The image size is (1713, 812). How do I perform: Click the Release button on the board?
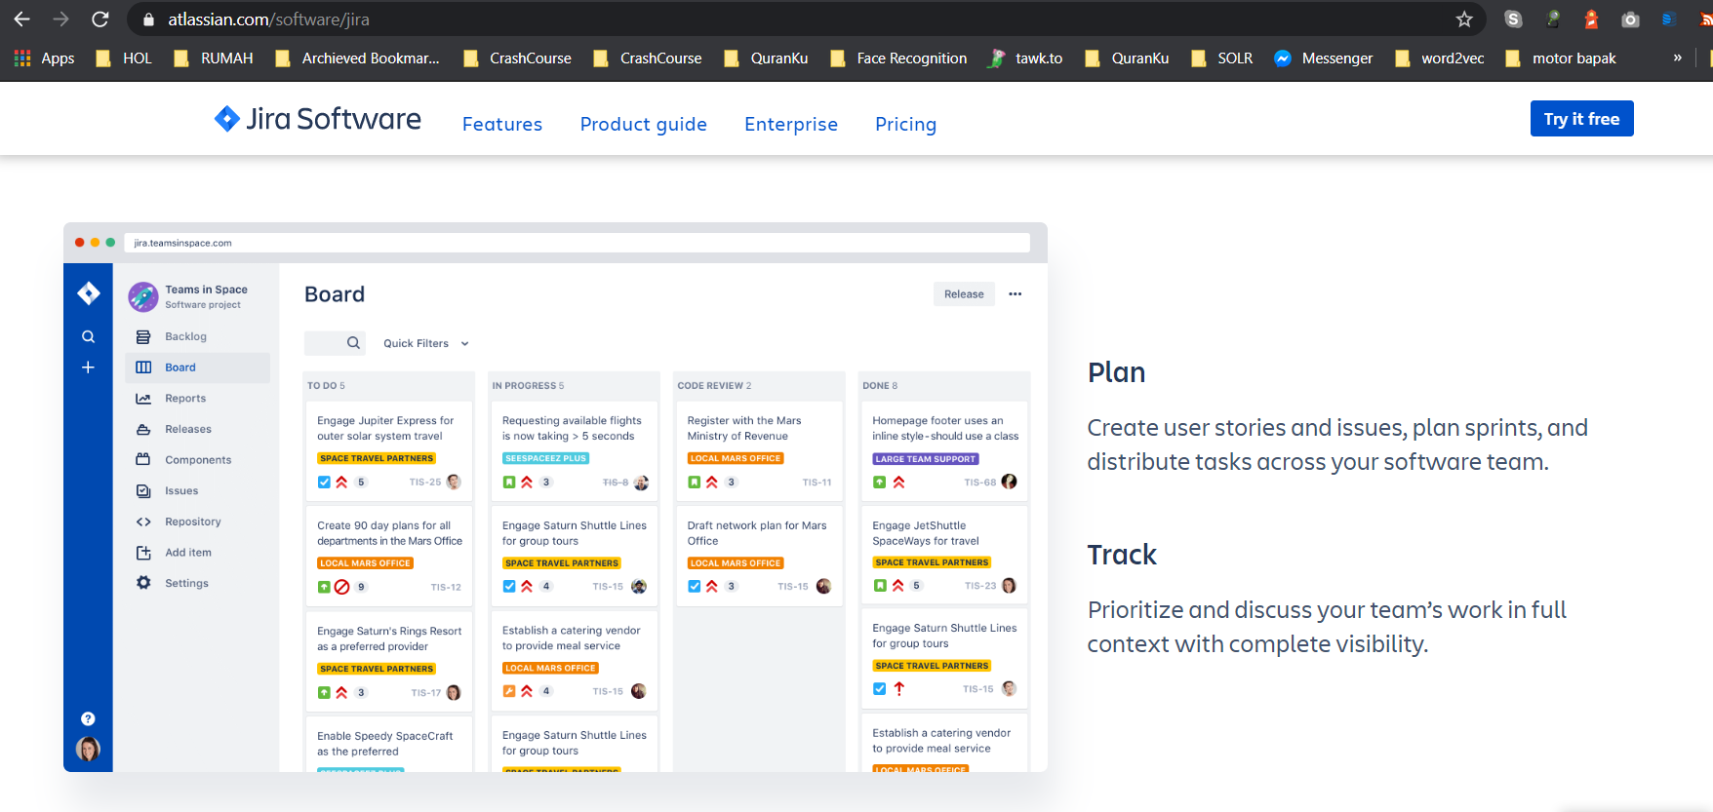[x=964, y=293]
